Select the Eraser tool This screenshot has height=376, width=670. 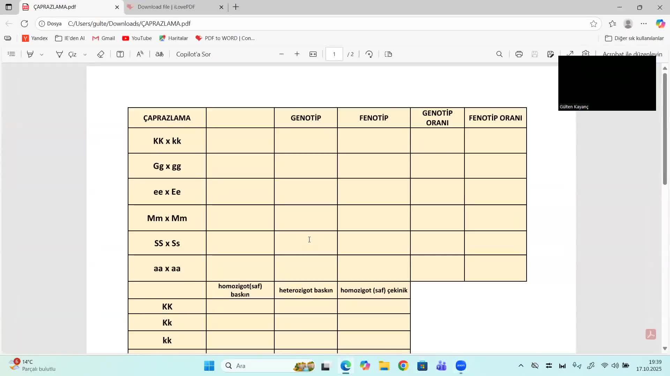(x=100, y=54)
